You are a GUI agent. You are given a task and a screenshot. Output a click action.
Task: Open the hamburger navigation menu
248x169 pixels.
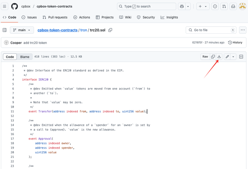(4, 6)
